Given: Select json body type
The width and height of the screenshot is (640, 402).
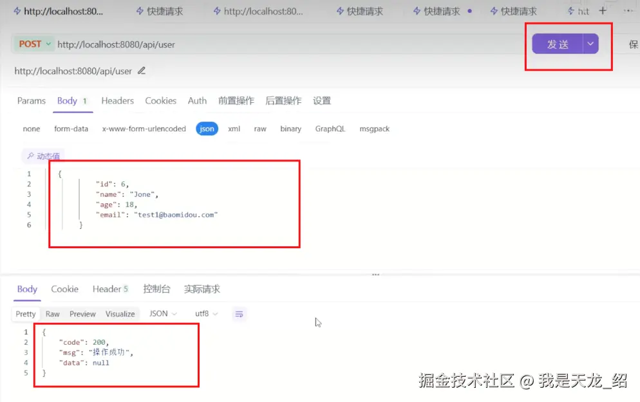Looking at the screenshot, I should pyautogui.click(x=207, y=129).
